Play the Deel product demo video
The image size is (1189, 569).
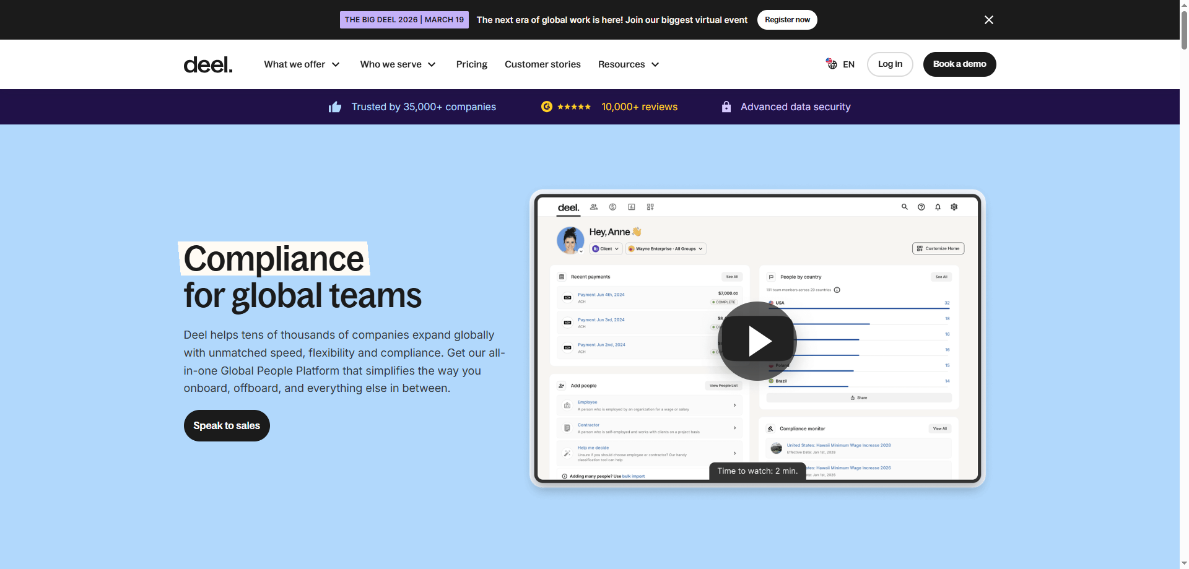pos(757,341)
